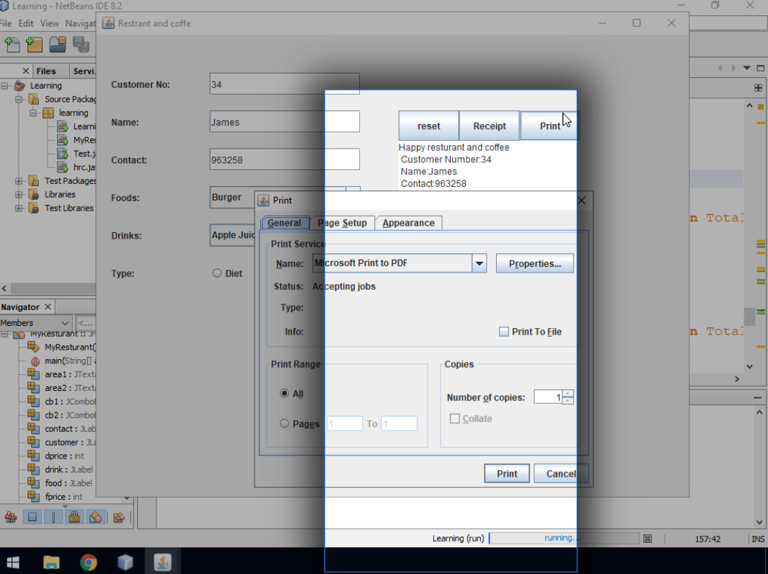Expand the Test Packages node

(x=19, y=181)
